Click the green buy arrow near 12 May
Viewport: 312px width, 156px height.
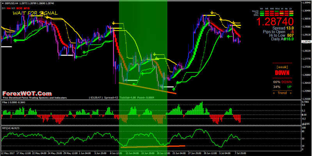coord(15,40)
